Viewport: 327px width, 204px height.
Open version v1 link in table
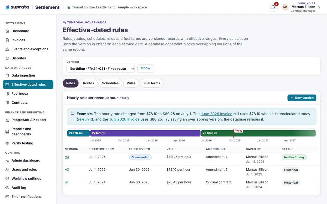coord(67,182)
